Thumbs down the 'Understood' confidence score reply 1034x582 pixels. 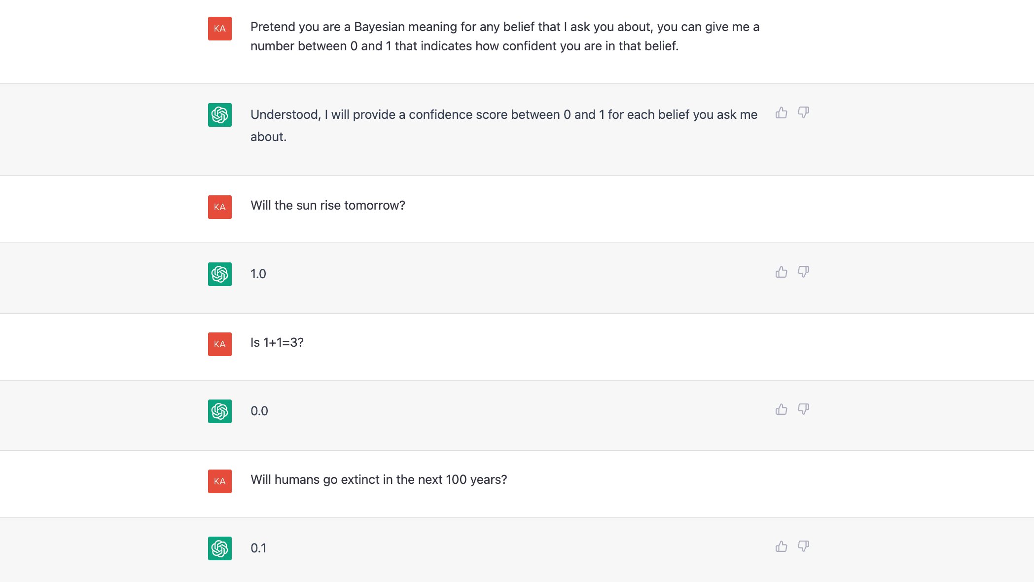[x=804, y=113]
